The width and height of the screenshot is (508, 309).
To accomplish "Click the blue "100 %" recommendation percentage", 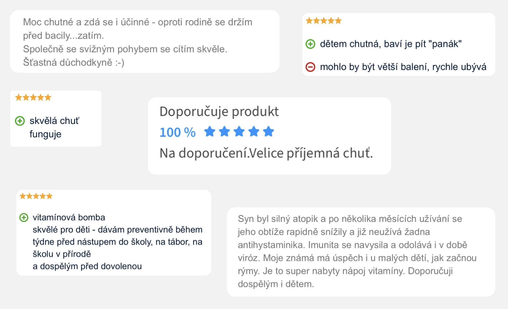I will click(x=178, y=132).
